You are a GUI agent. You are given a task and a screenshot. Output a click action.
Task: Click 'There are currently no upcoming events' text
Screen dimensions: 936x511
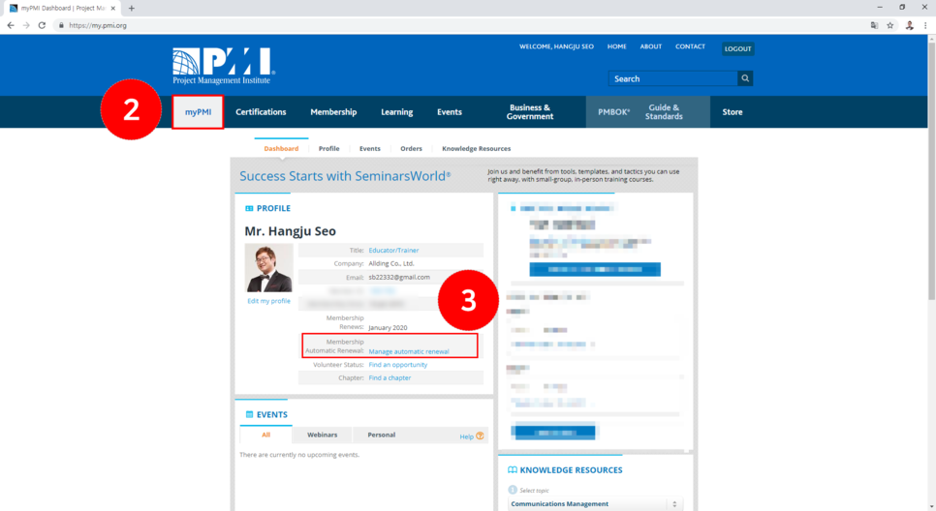299,454
